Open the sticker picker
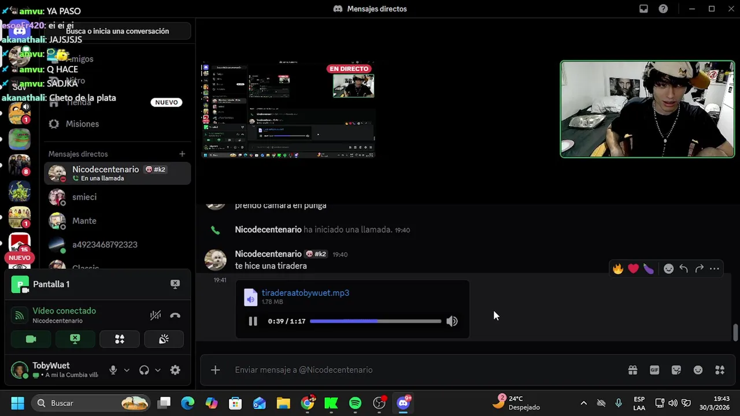740x416 pixels. [676, 370]
